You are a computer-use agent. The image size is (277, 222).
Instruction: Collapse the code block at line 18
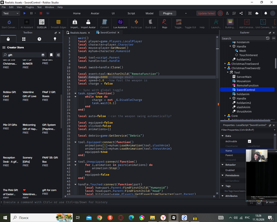pos(75,93)
